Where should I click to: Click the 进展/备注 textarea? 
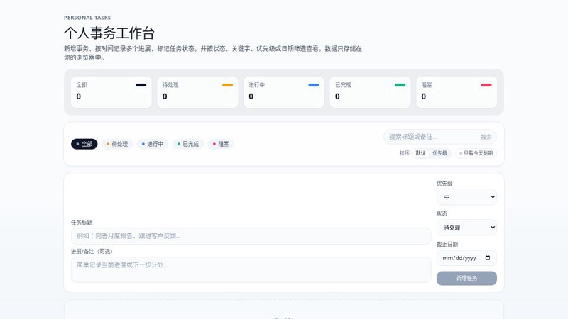(251, 269)
